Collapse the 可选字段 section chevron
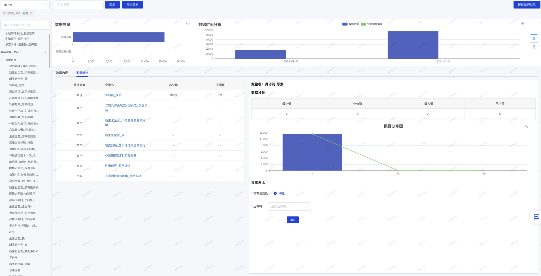Viewport: 541px width, 276px height. 46,52
